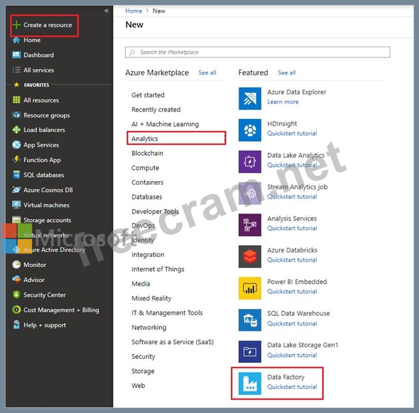Select the Networking category
The image size is (419, 413).
149,327
